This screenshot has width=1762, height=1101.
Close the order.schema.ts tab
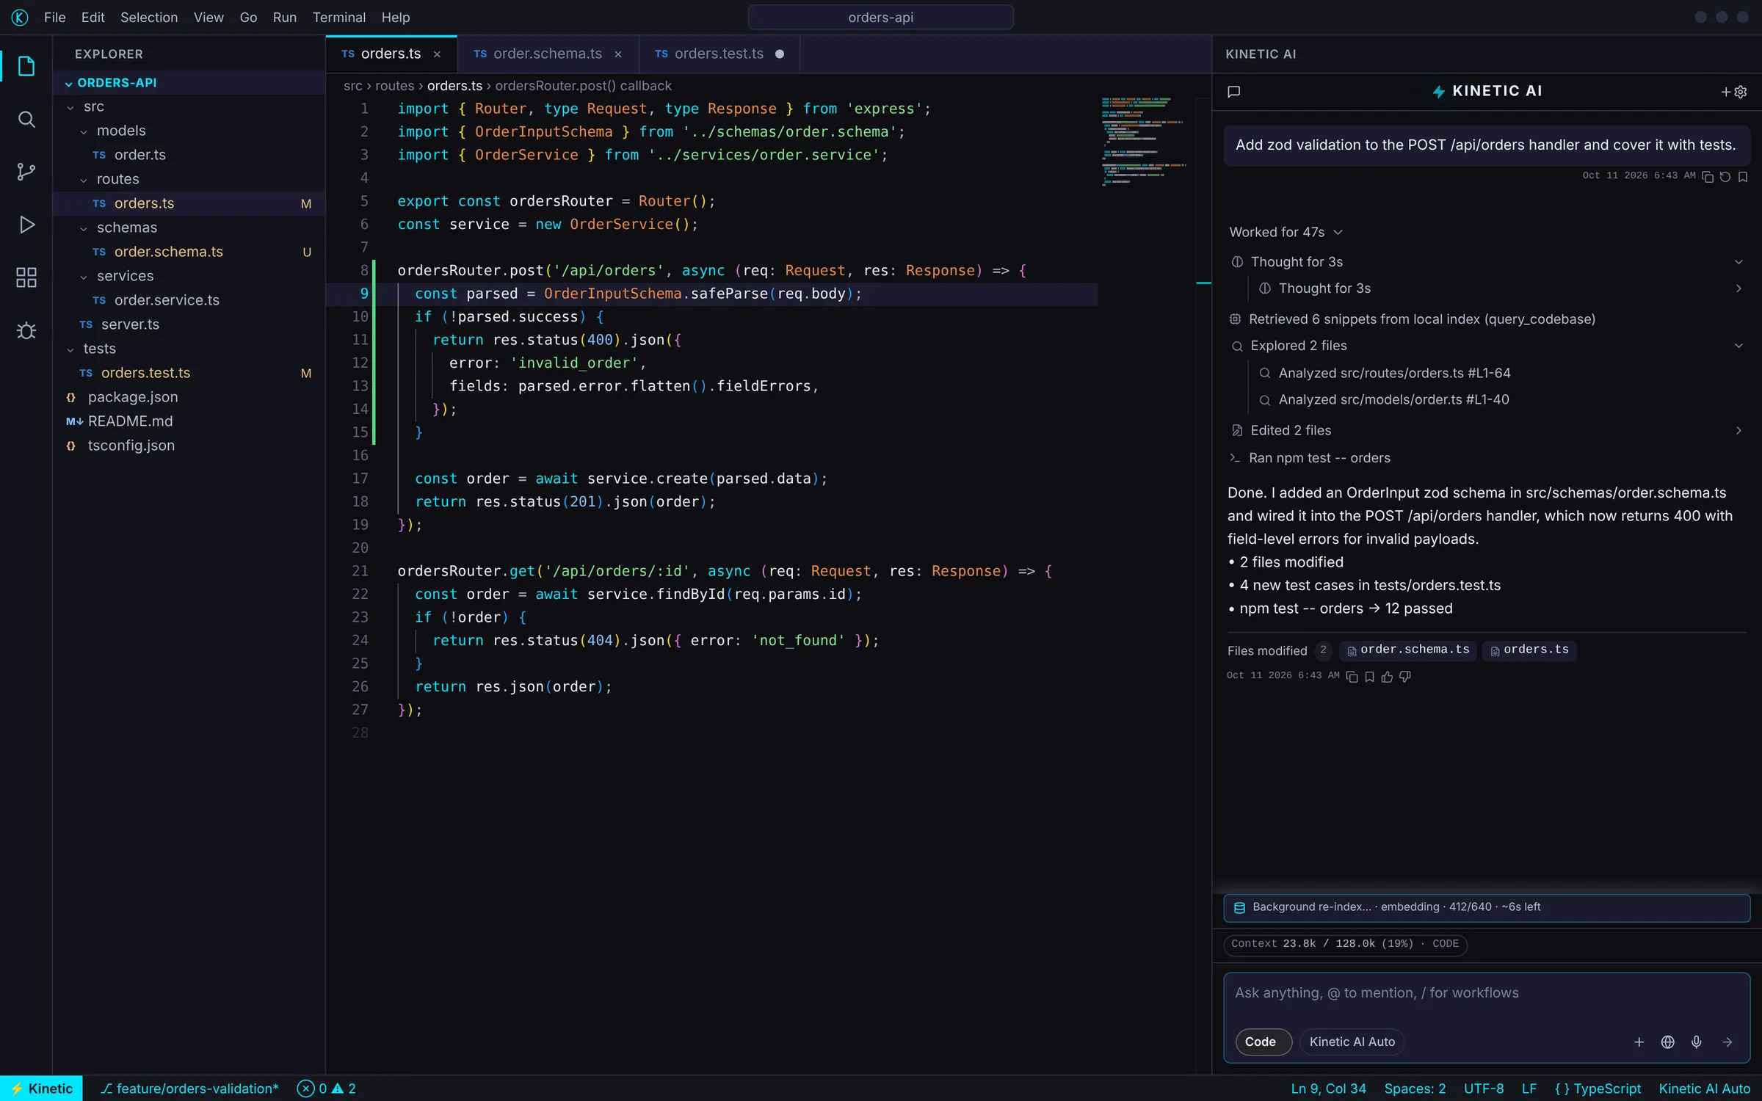[618, 54]
